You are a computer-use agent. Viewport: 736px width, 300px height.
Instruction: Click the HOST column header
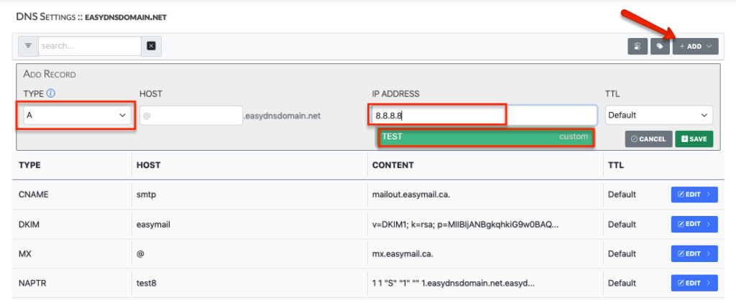[148, 165]
